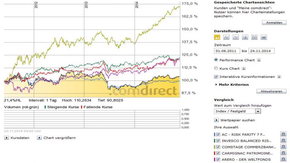Viewport: 290px width, 163px height.
Task: Open the Index / Festgeld dropdown
Action: [237, 111]
